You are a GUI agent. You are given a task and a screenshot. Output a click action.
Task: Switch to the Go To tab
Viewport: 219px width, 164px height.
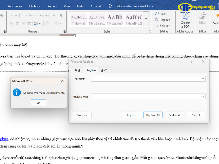click(x=105, y=71)
